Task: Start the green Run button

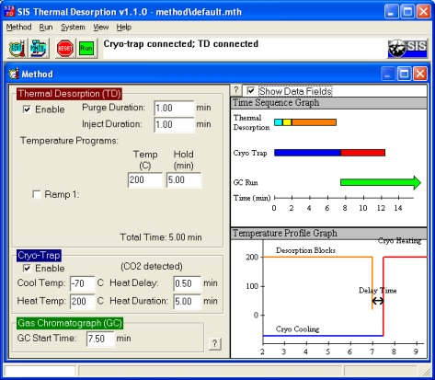Action: [86, 48]
